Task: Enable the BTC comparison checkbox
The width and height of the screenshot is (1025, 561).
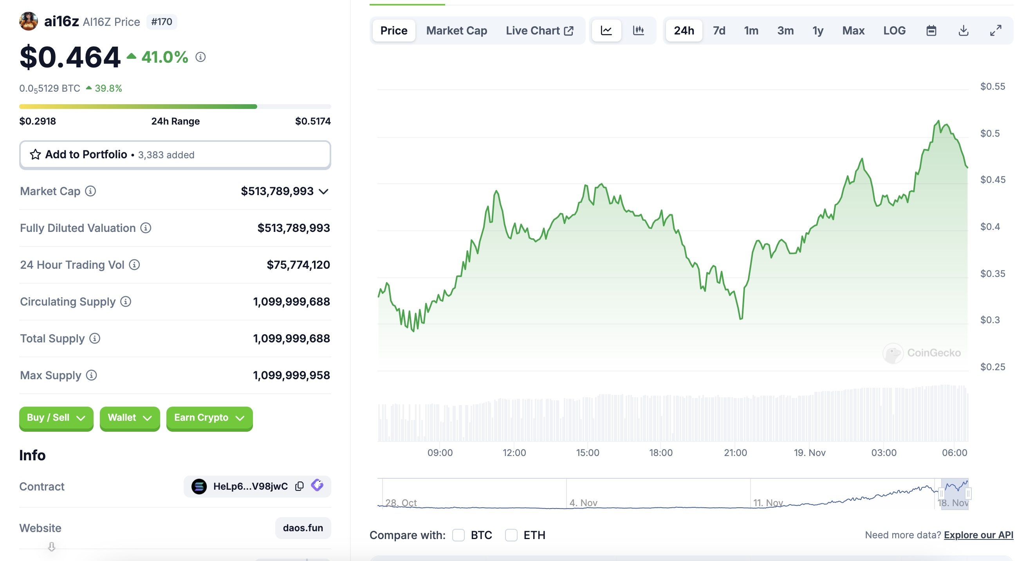Action: point(458,535)
